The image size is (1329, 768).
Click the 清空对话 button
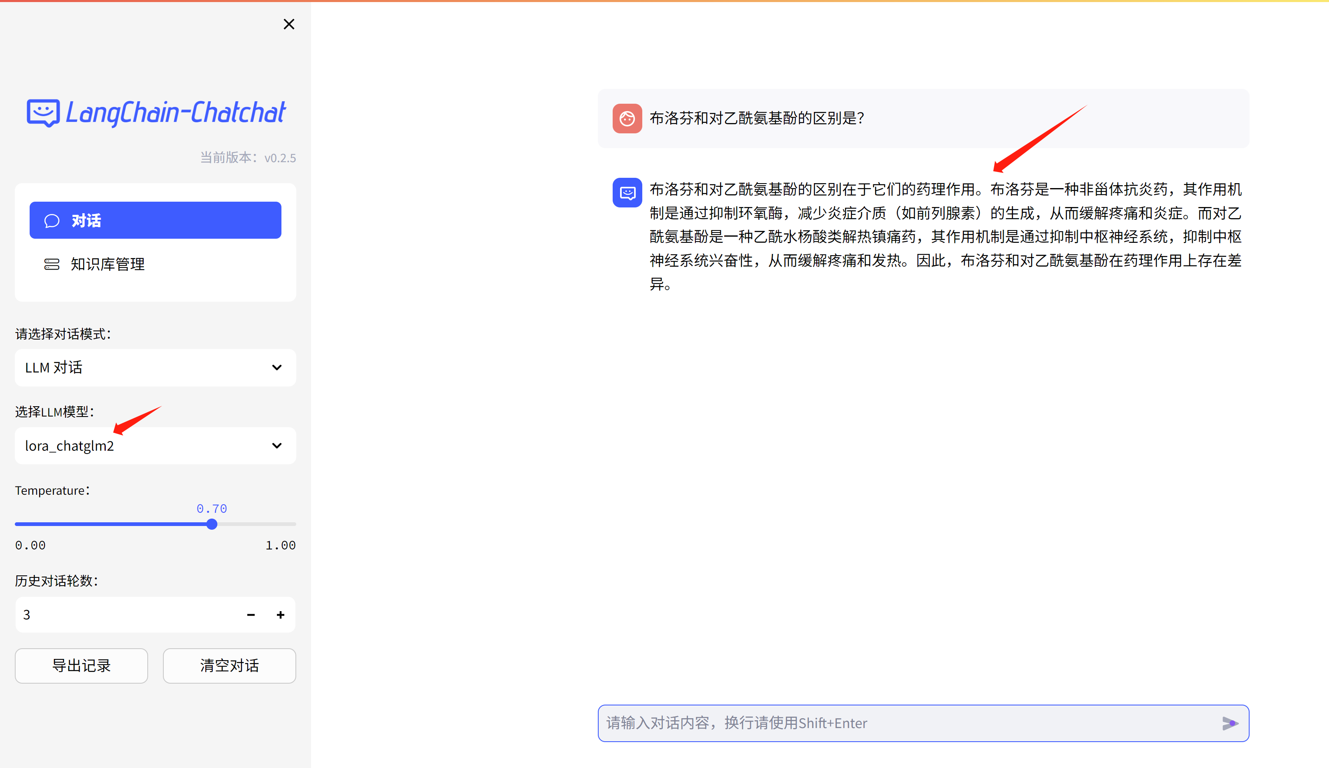click(x=229, y=666)
